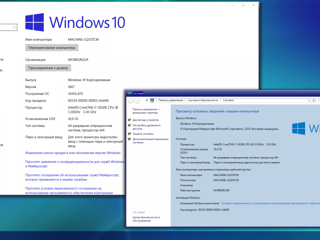The image size is (320, 240).
Task: Open Условия лицензионного соглашения link in Система
Action: (x=270, y=203)
